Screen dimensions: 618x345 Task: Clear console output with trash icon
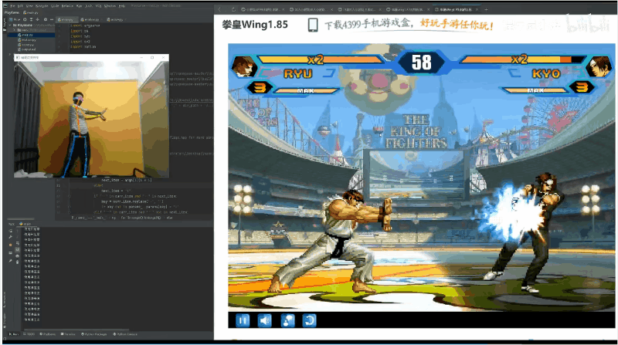[x=17, y=262]
